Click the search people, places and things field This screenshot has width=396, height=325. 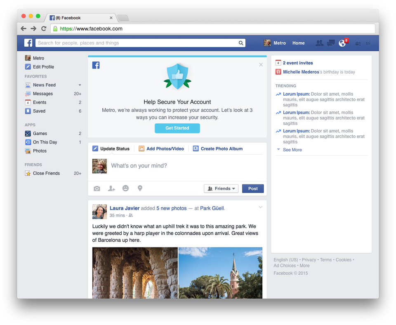tap(140, 43)
